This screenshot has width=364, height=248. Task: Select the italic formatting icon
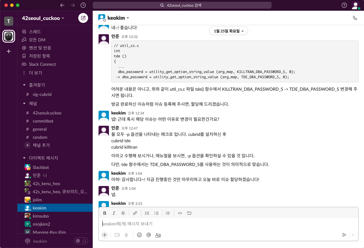(114, 213)
